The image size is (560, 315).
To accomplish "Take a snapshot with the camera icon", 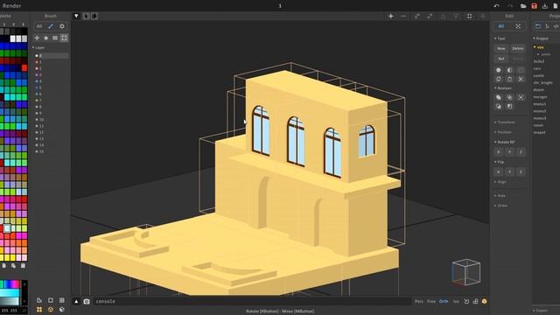I will pyautogui.click(x=87, y=301).
